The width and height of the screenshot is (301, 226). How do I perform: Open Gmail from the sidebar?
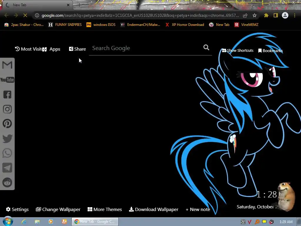click(x=7, y=65)
